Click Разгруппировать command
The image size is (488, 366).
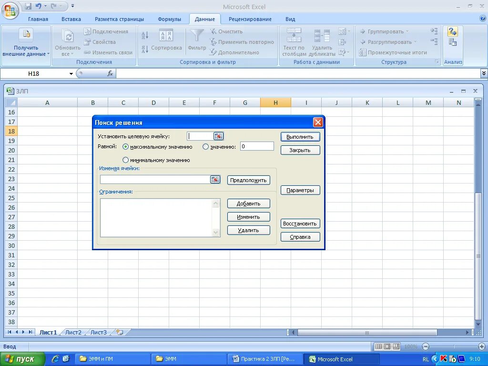point(388,42)
